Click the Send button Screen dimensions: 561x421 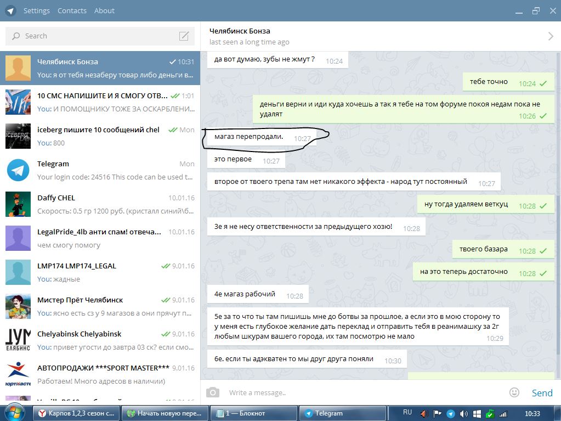click(x=542, y=392)
